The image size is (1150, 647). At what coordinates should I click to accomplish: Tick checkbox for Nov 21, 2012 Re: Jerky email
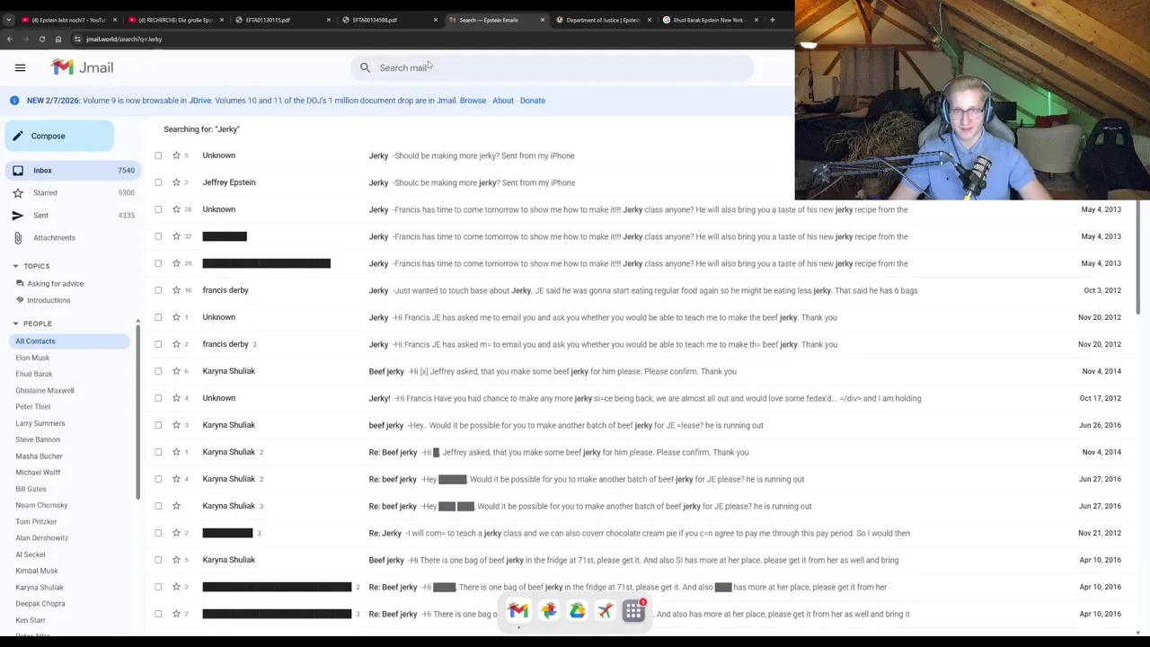tap(158, 533)
